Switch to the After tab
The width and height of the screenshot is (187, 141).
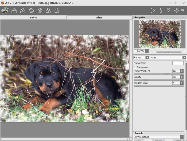point(99,17)
